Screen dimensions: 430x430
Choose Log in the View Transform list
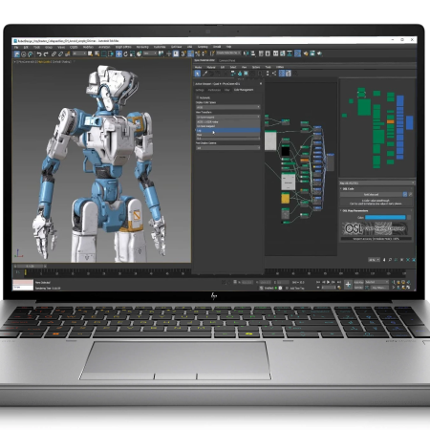[x=227, y=130]
